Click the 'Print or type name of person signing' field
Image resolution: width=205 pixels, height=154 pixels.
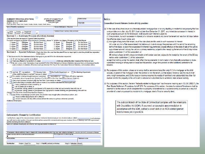(x=77, y=136)
